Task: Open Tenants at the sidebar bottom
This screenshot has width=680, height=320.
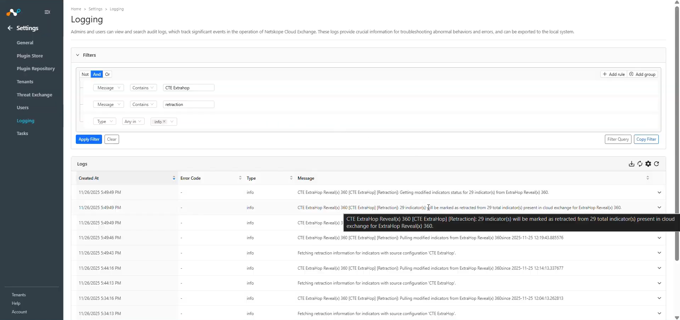Action: pos(19,295)
